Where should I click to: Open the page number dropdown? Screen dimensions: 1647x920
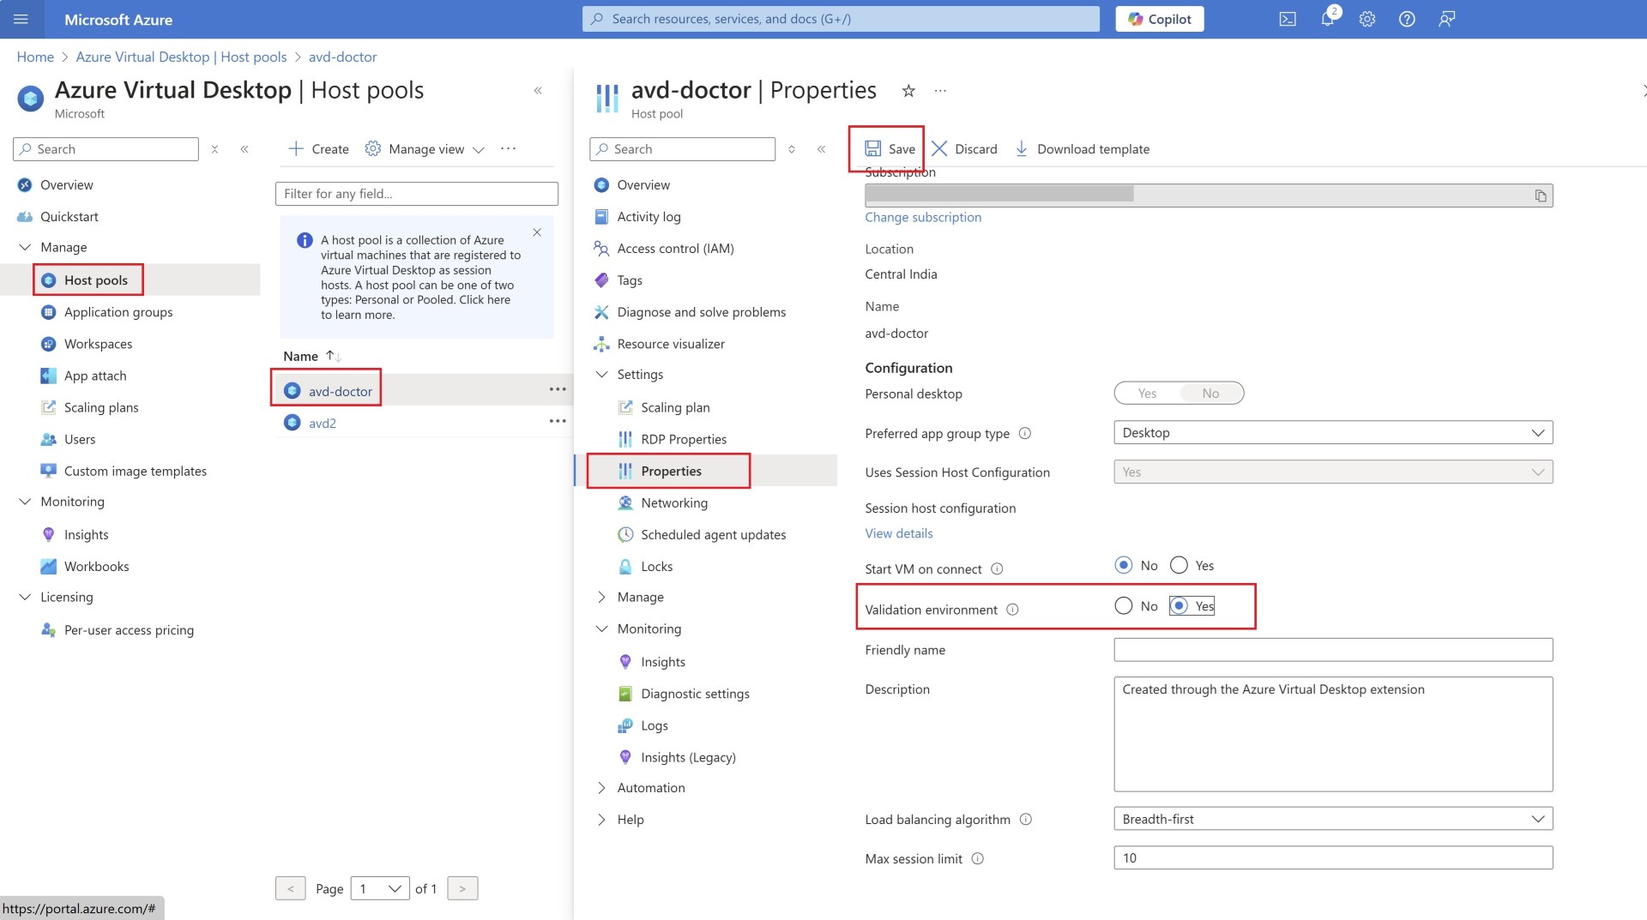pyautogui.click(x=380, y=889)
